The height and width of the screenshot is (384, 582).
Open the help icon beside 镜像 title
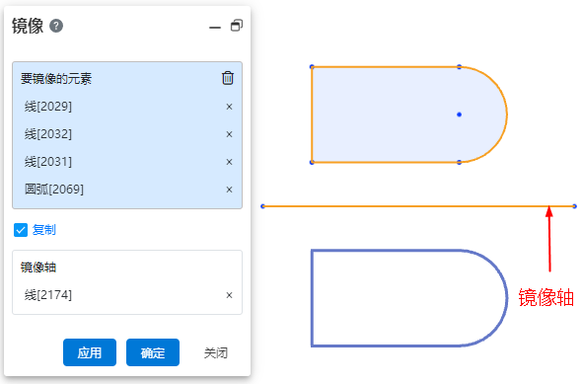56,26
